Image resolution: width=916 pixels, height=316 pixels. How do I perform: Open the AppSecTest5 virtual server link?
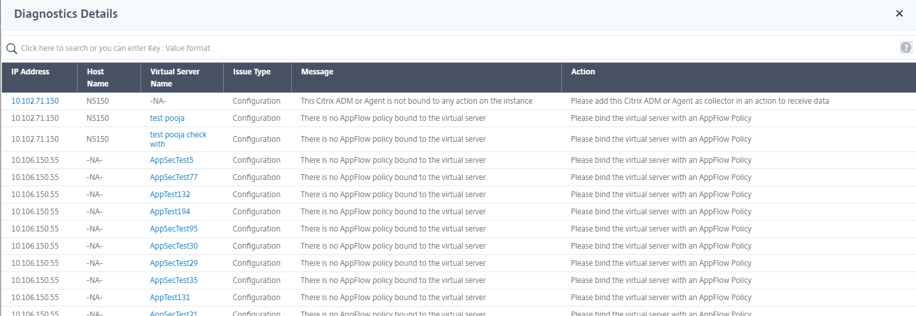point(172,160)
